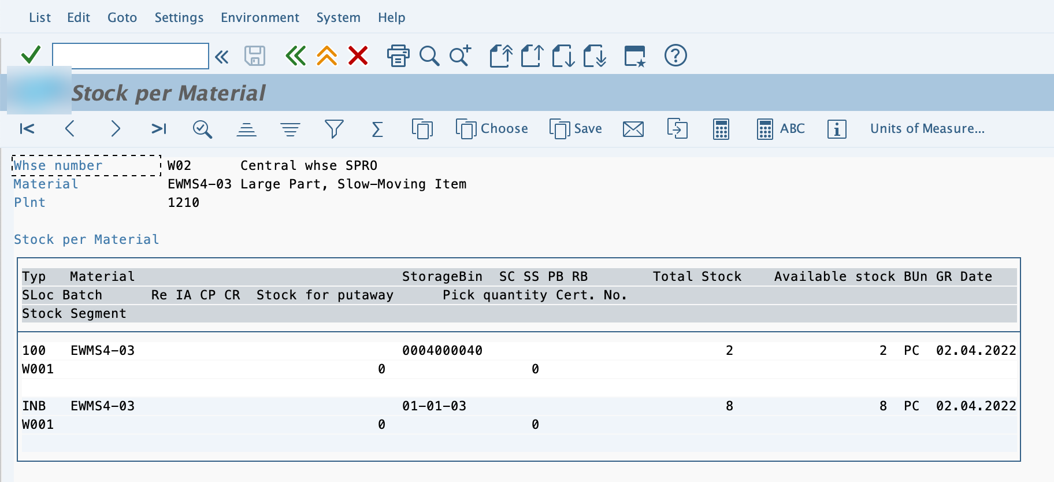Image resolution: width=1054 pixels, height=482 pixels.
Task: Click the red Cancel X icon
Action: [358, 56]
